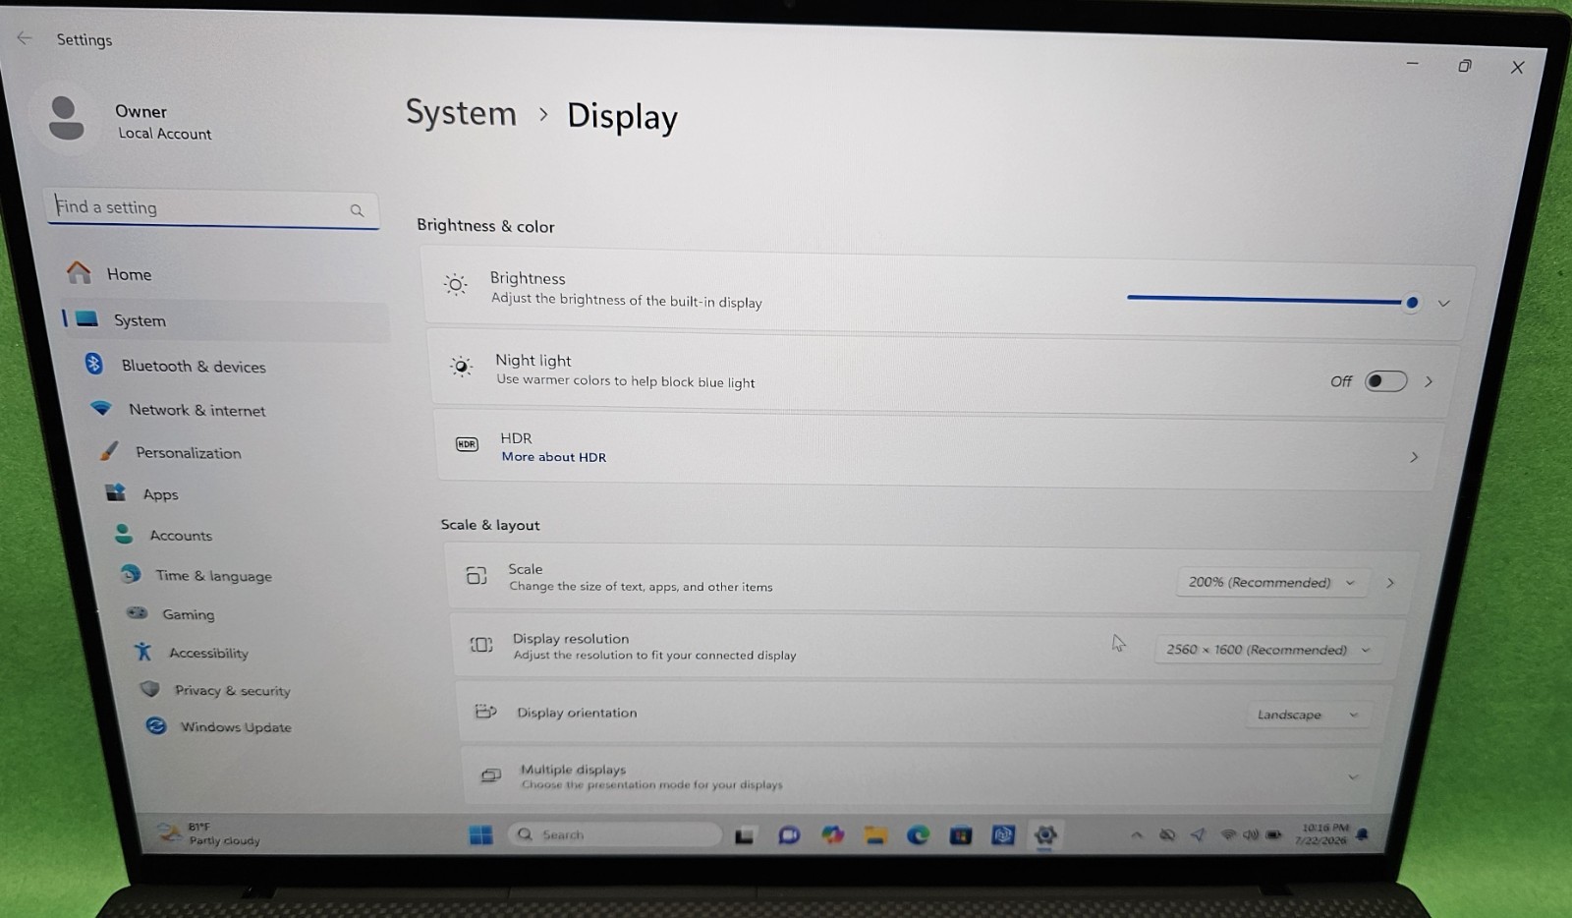Click the Display resolution icon
Image resolution: width=1572 pixels, height=918 pixels.
(x=481, y=645)
